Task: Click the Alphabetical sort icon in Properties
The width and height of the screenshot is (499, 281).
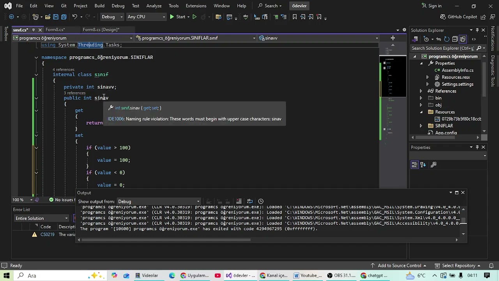Action: coord(423,165)
